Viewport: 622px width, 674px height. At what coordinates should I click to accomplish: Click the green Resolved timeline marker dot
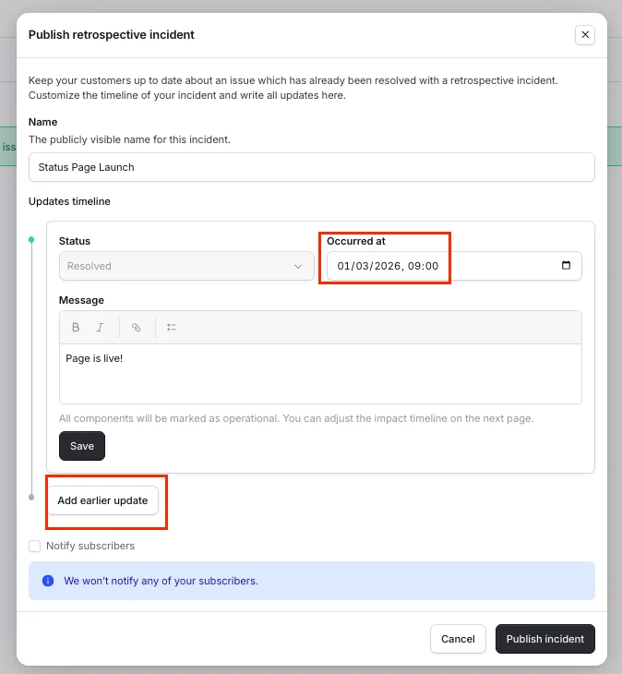[x=31, y=239]
